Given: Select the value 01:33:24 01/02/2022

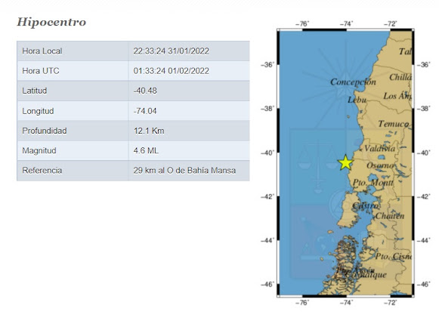Looking at the screenshot, I should coord(171,71).
